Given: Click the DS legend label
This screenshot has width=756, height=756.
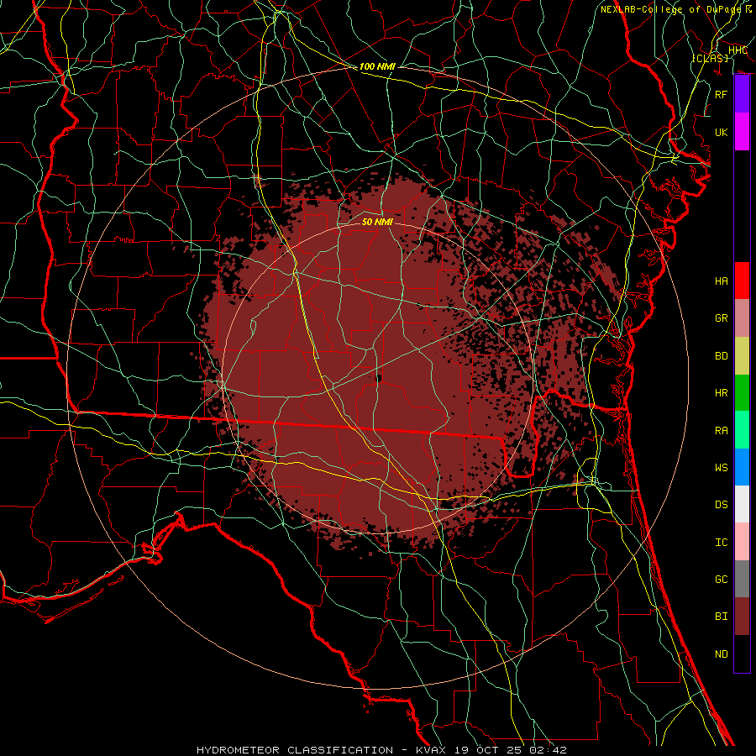Looking at the screenshot, I should (721, 504).
